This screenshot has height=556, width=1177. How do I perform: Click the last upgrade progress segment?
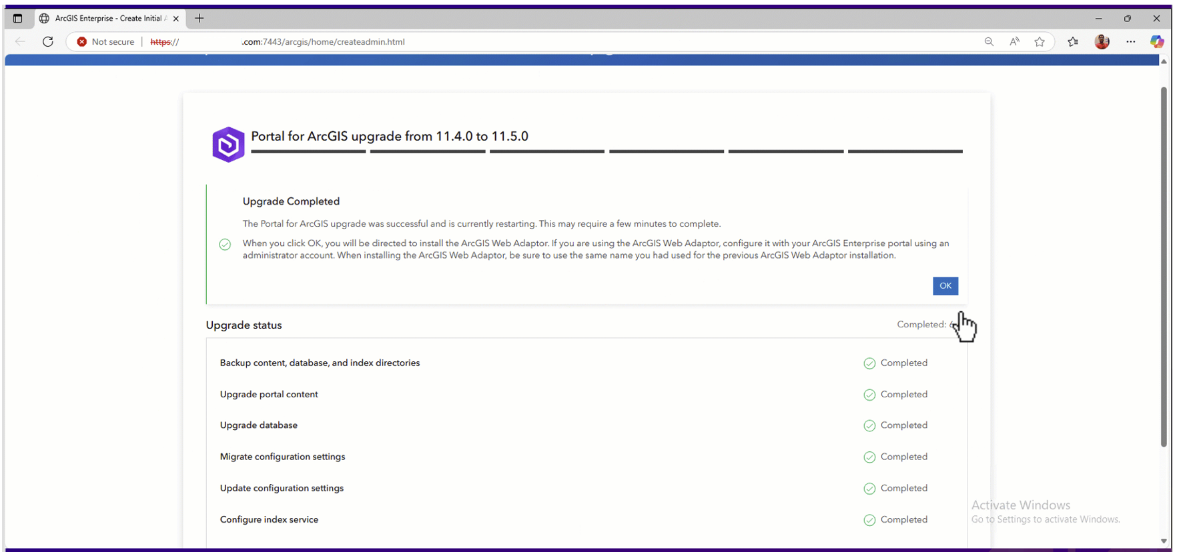[x=905, y=151]
